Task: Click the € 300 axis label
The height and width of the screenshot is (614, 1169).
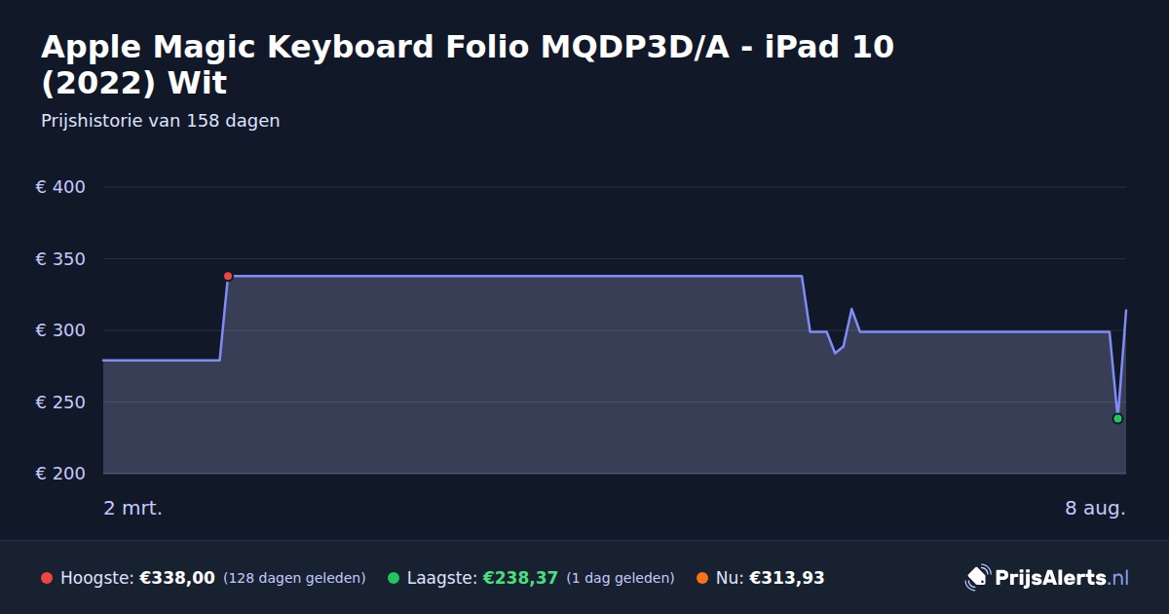Action: click(61, 330)
